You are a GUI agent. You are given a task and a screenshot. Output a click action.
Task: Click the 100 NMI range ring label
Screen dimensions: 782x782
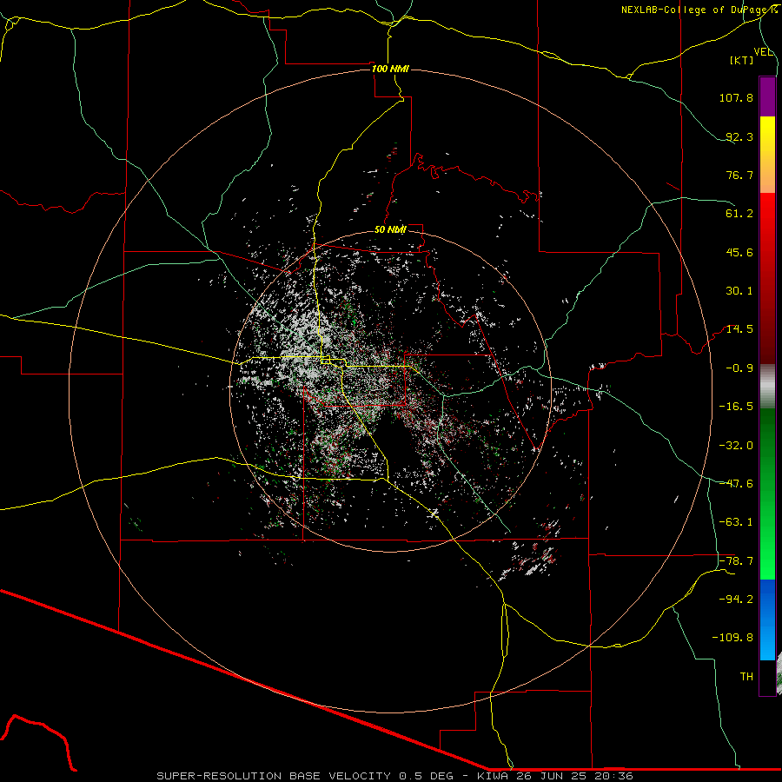pyautogui.click(x=390, y=69)
